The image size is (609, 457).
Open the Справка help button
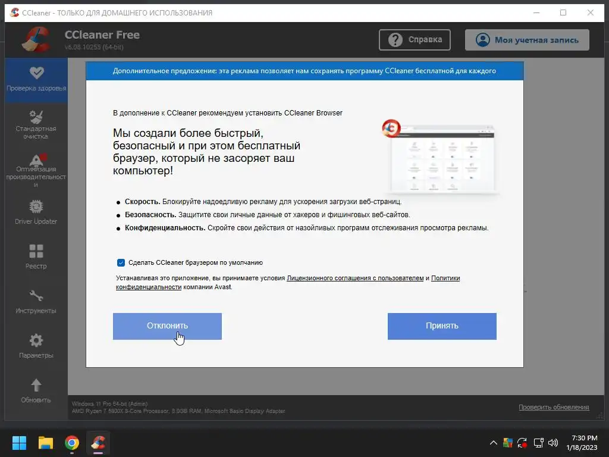[x=415, y=40]
